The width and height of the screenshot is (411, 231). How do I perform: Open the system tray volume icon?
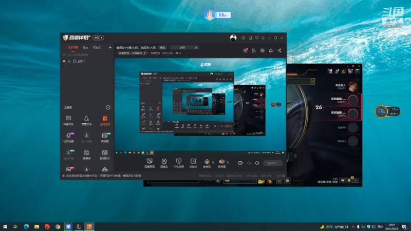[363, 226]
